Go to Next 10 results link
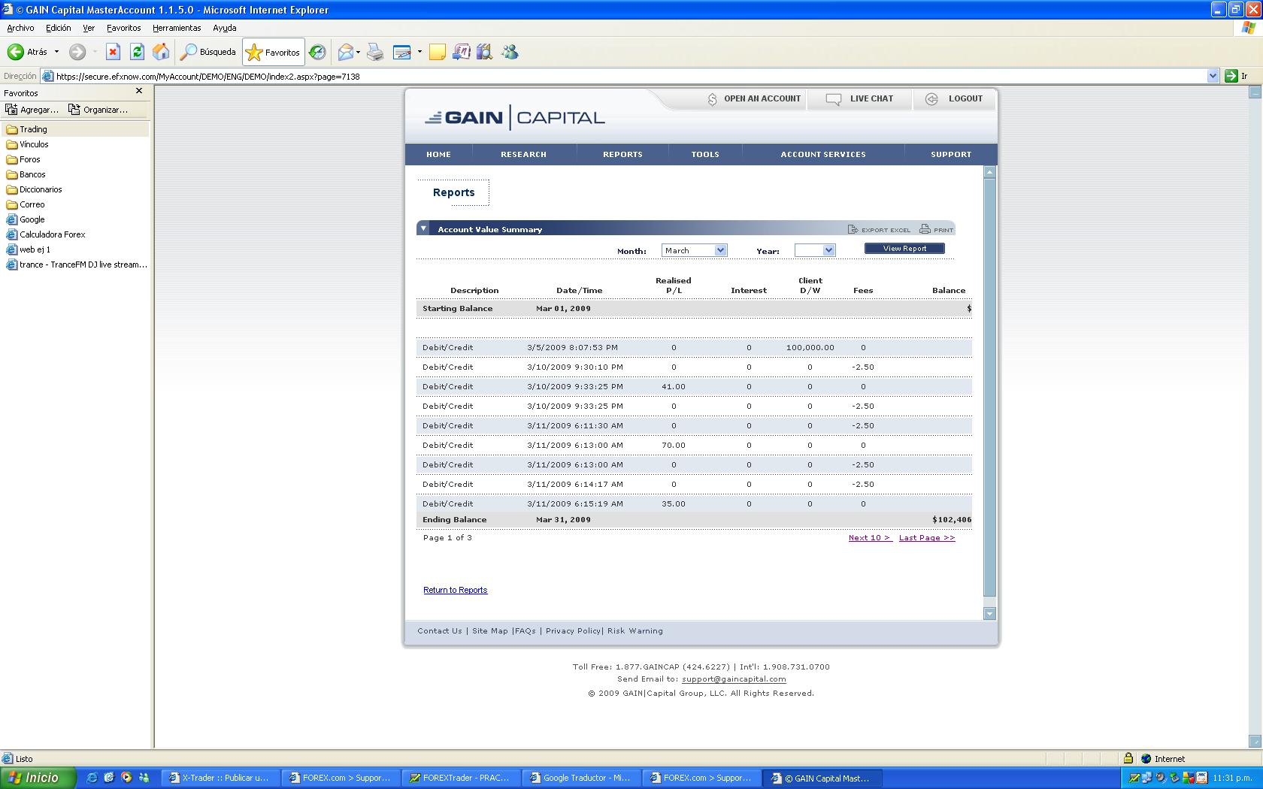 pos(870,538)
